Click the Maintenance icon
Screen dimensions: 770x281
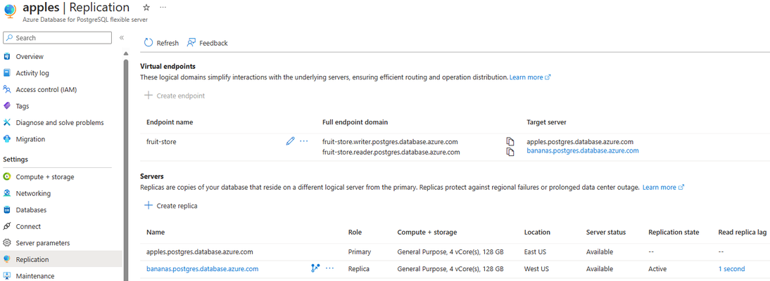pyautogui.click(x=7, y=275)
